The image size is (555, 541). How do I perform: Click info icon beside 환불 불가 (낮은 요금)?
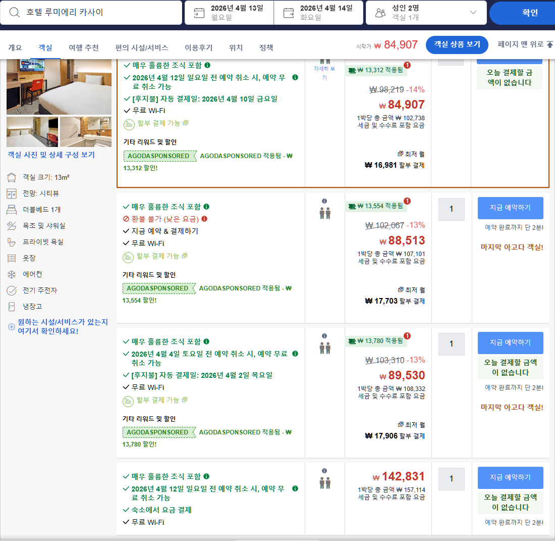click(x=204, y=219)
